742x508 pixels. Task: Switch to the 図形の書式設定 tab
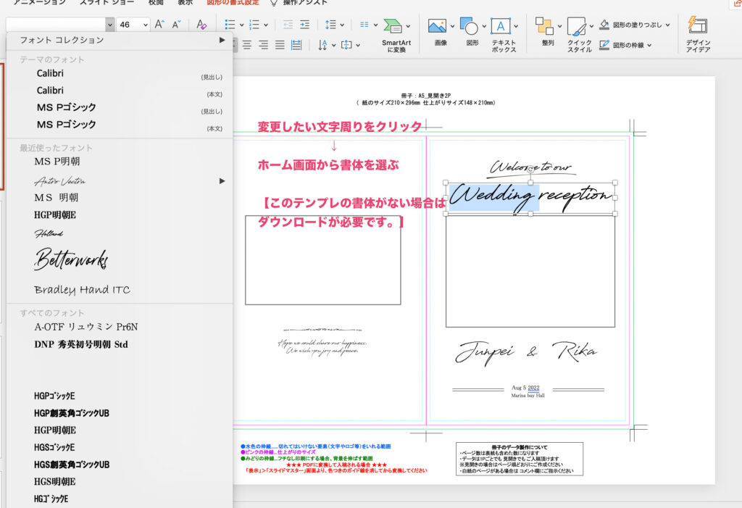231,2
